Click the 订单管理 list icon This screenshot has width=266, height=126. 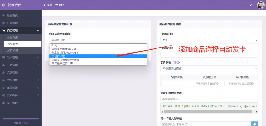[x=3, y=23]
